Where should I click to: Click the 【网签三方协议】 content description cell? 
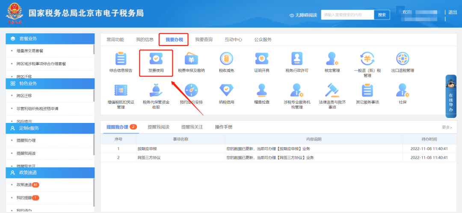[314, 158]
